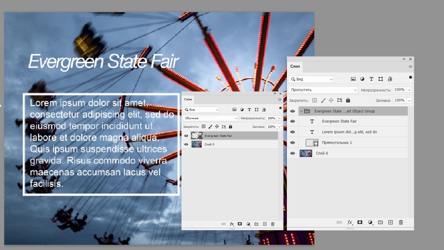Viewport: 444px width, 250px height.
Task: Open Вид filter dropdown in large panel
Action: coord(311,79)
